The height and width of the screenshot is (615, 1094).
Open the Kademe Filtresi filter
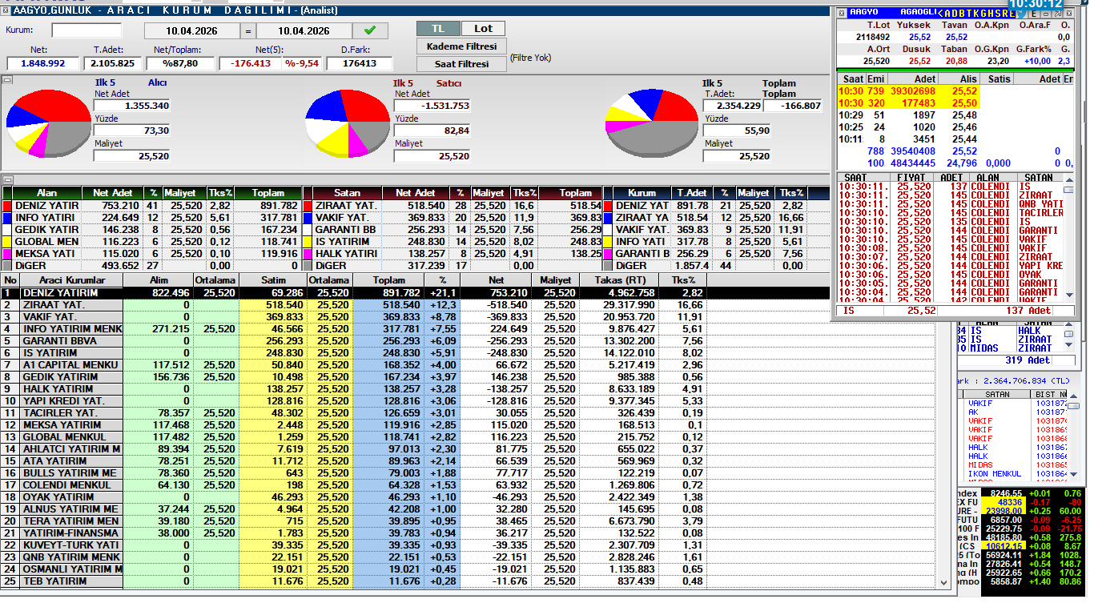pyautogui.click(x=461, y=46)
